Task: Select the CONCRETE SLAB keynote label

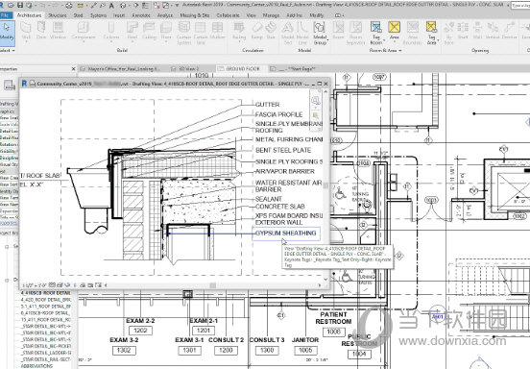Action: pos(279,207)
